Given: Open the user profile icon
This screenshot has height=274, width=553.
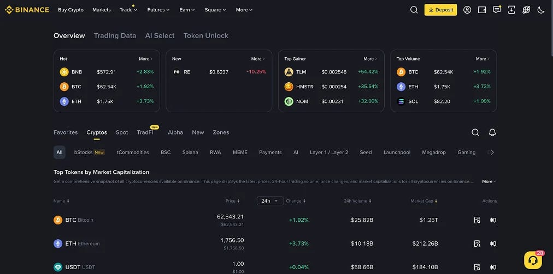Looking at the screenshot, I should 467,10.
